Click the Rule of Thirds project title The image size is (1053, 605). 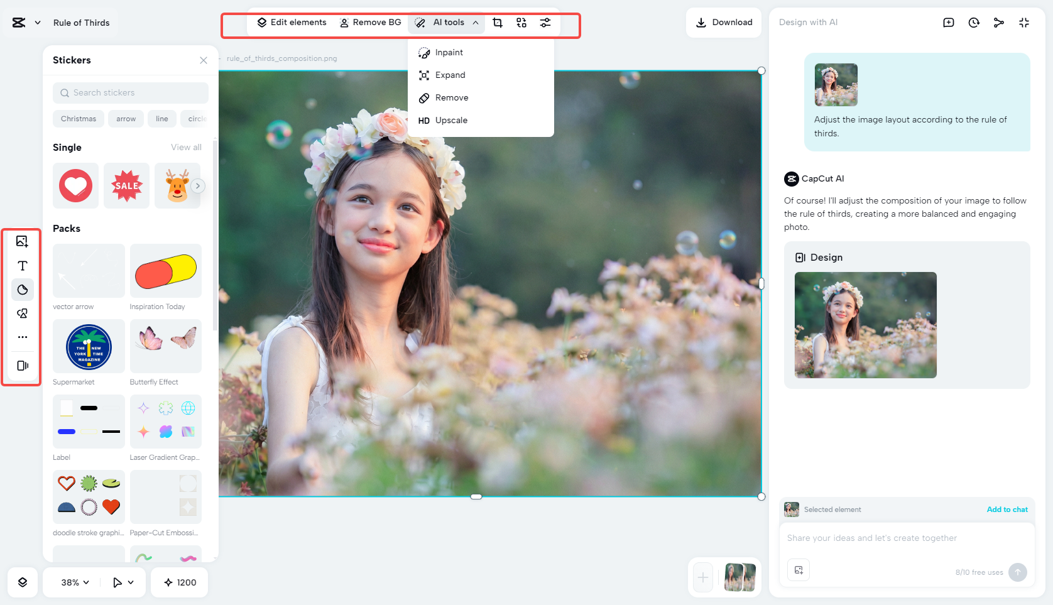81,23
